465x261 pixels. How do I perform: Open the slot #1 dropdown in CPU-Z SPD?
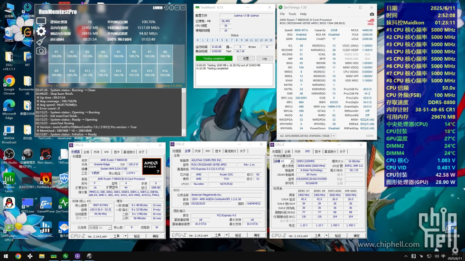coord(284,161)
